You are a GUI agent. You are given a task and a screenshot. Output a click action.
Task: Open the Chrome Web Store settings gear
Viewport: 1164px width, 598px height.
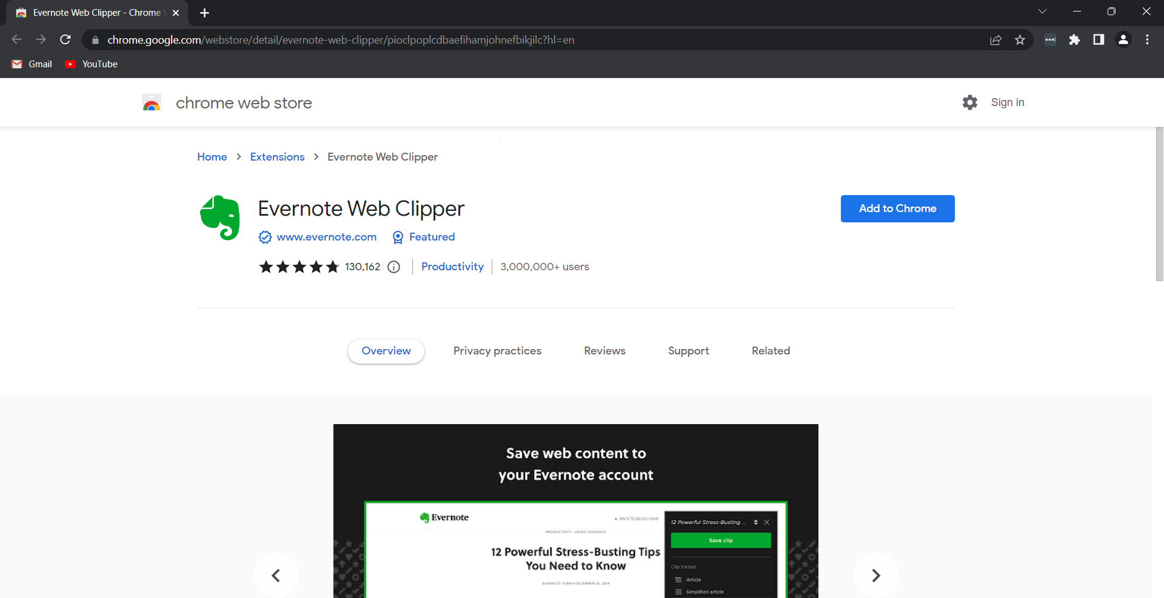tap(969, 102)
